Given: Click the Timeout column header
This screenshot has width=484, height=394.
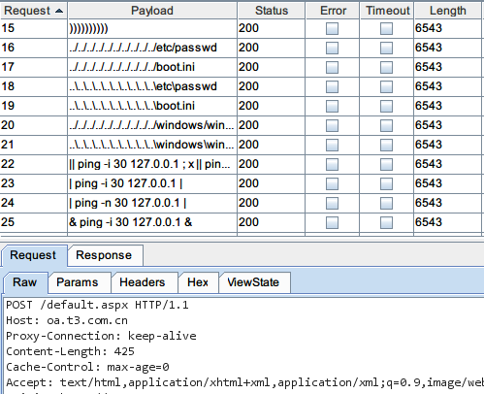Looking at the screenshot, I should pos(387,11).
